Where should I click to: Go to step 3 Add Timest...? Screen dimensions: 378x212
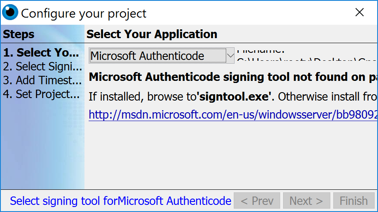pyautogui.click(x=42, y=80)
